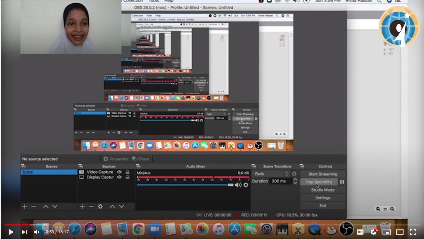Open the miniplayer
424x239 pixels.
coord(386,232)
